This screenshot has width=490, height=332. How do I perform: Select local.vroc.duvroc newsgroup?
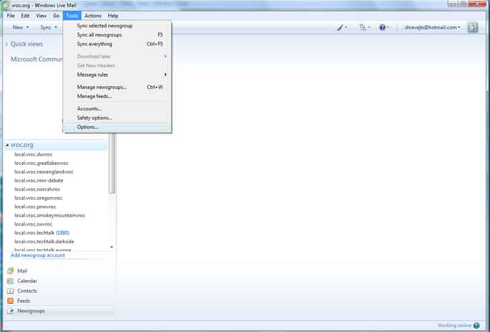coord(34,154)
